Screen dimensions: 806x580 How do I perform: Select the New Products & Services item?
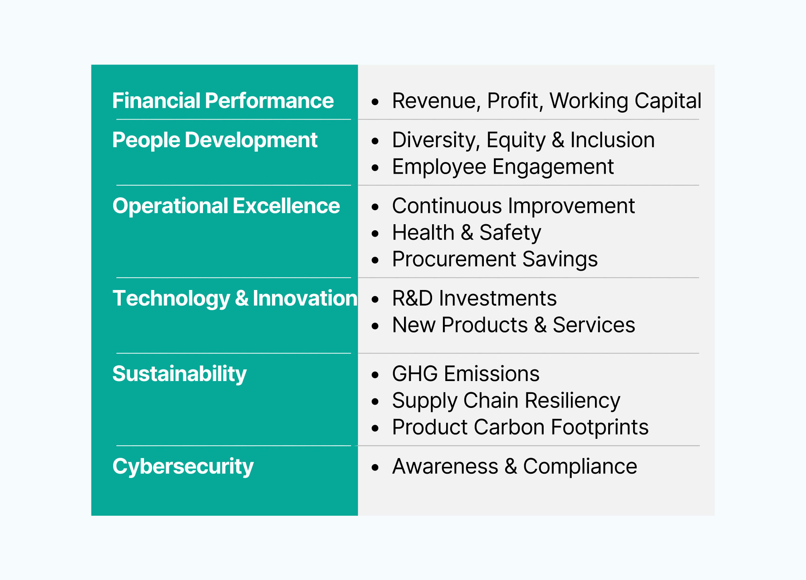click(x=514, y=324)
